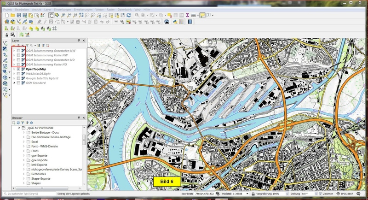Viewport: 368px width, 200px height.
Task: Click the Open Project folder icon
Action: click(12, 15)
